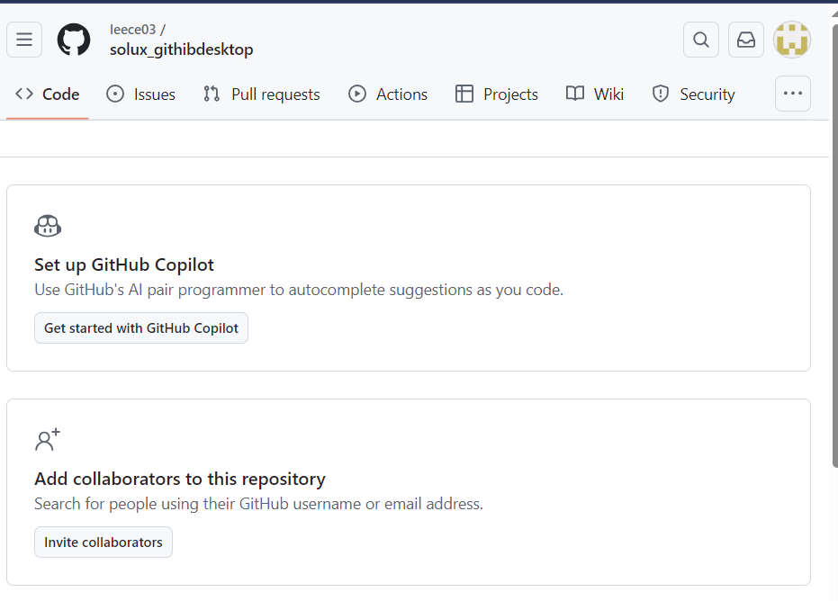The width and height of the screenshot is (838, 601).
Task: Open the notifications inbox icon
Action: coord(745,40)
